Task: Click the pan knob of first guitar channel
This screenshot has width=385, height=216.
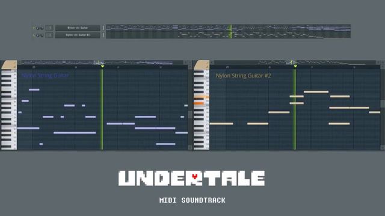Action: tap(37, 28)
